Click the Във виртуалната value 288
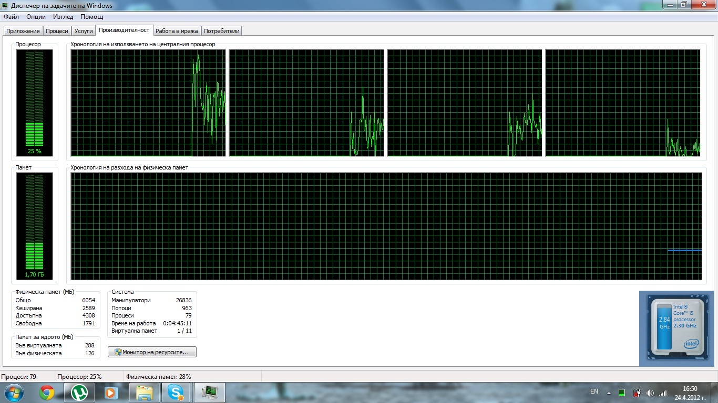 [90, 345]
